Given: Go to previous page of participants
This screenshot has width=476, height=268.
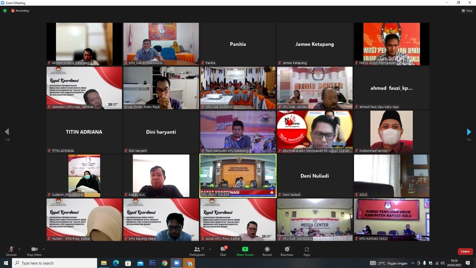Looking at the screenshot, I should pyautogui.click(x=7, y=132).
